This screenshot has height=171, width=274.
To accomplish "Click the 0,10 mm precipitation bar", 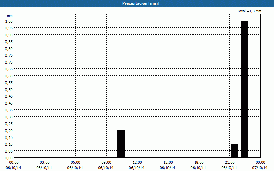I will [x=234, y=150].
